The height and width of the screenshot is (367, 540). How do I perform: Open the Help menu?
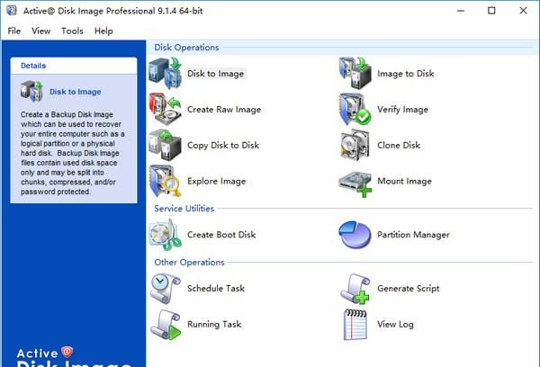[103, 31]
